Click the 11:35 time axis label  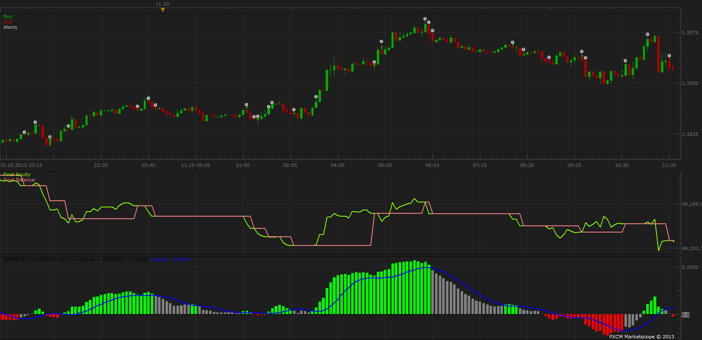point(669,165)
